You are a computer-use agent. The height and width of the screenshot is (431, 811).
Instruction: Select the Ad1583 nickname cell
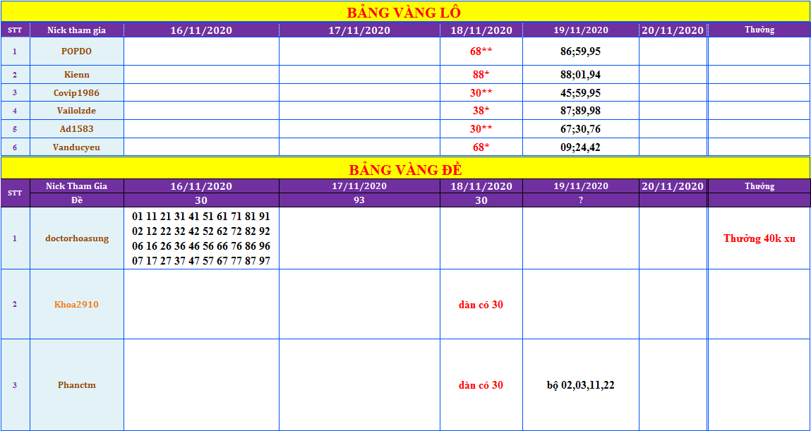click(x=76, y=129)
